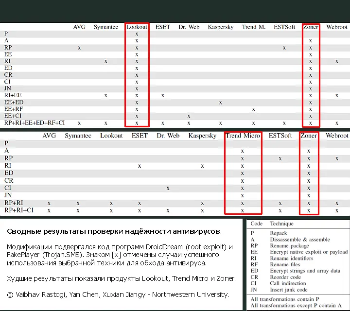Screen dimensions: 350x311
Task: Select the "EE+ED" row label
Action: pos(14,102)
